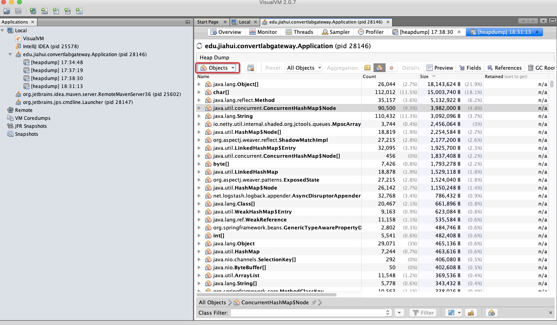Switch to the Threads tab
557x325 pixels.
tap(299, 32)
